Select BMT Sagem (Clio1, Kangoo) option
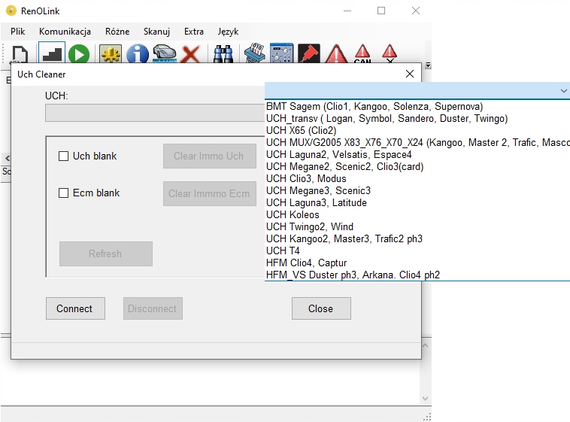The width and height of the screenshot is (570, 422). pyautogui.click(x=417, y=106)
